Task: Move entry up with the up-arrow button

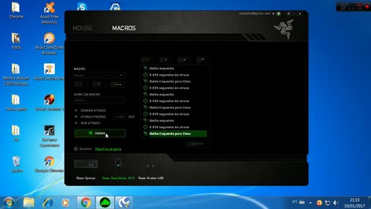Action: 184,60
